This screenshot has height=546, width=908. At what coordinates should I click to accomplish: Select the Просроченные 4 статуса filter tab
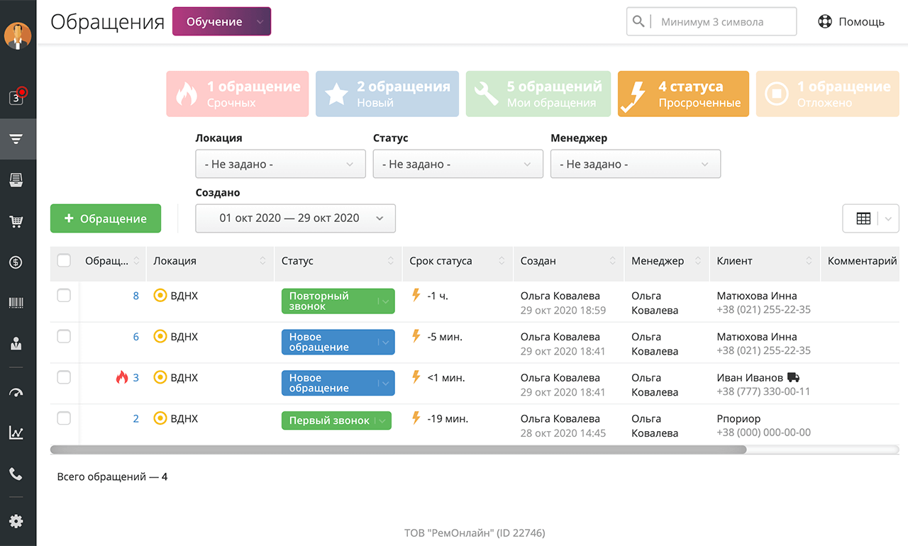coord(683,94)
